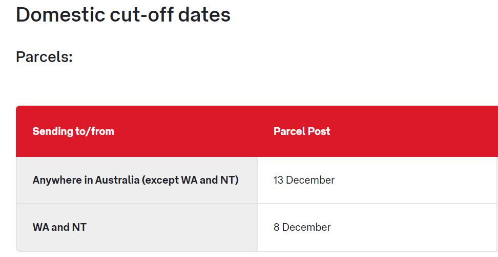Select the "Parcel Post" column header
The image size is (498, 257).
pos(302,131)
